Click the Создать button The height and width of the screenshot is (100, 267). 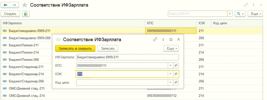[x=10, y=14]
